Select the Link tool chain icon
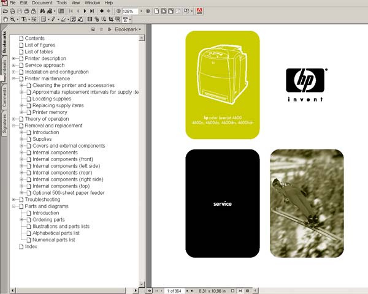This screenshot has height=294, width=368. [97, 20]
